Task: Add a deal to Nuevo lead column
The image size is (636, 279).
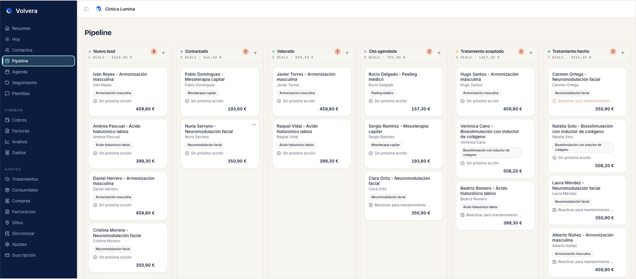Action: [x=164, y=53]
